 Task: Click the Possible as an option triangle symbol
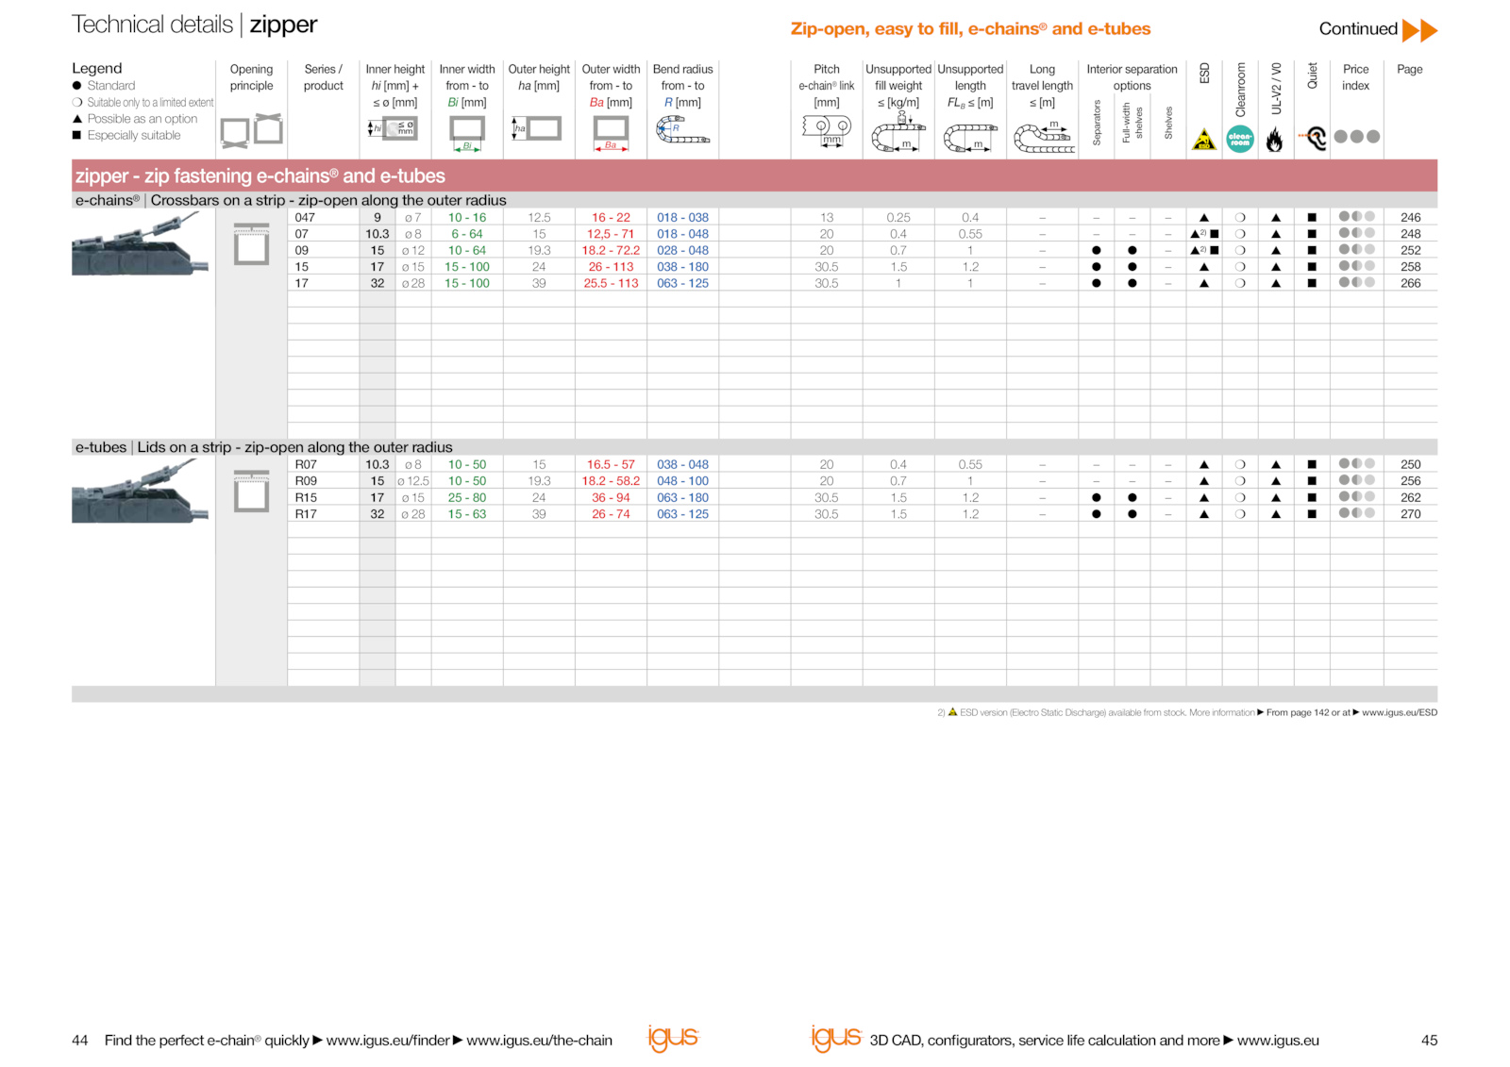77,119
